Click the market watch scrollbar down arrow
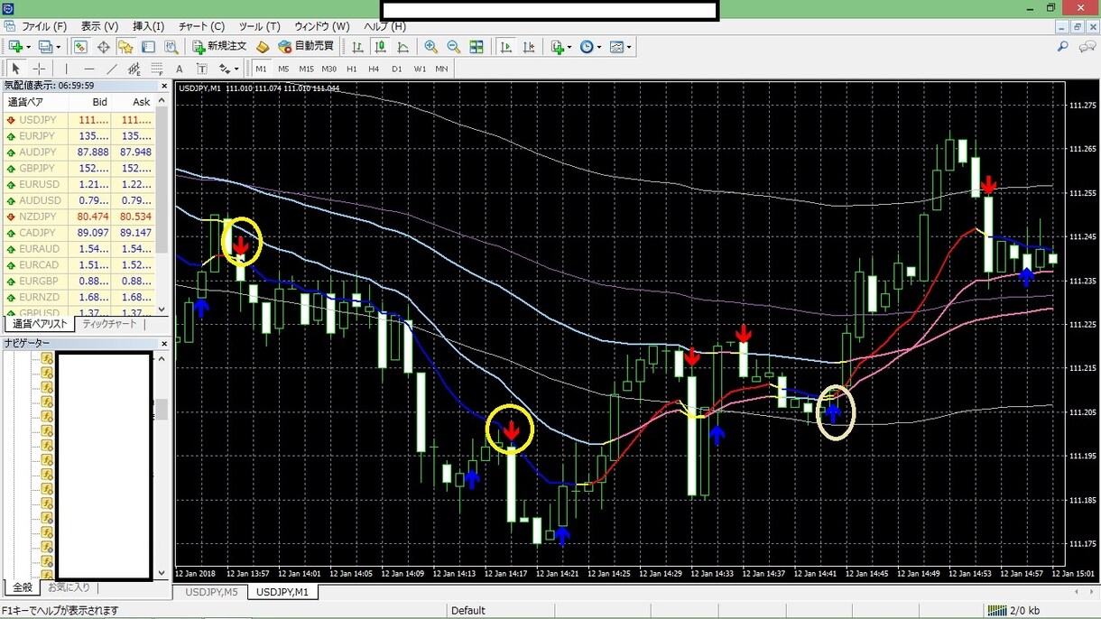Viewport: 1101px width, 619px height. click(x=162, y=309)
